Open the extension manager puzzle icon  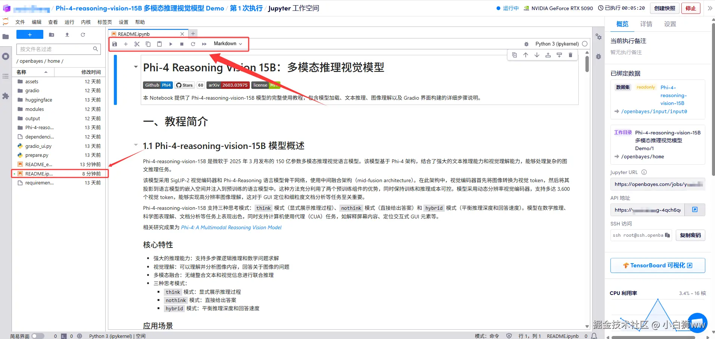pyautogui.click(x=6, y=96)
